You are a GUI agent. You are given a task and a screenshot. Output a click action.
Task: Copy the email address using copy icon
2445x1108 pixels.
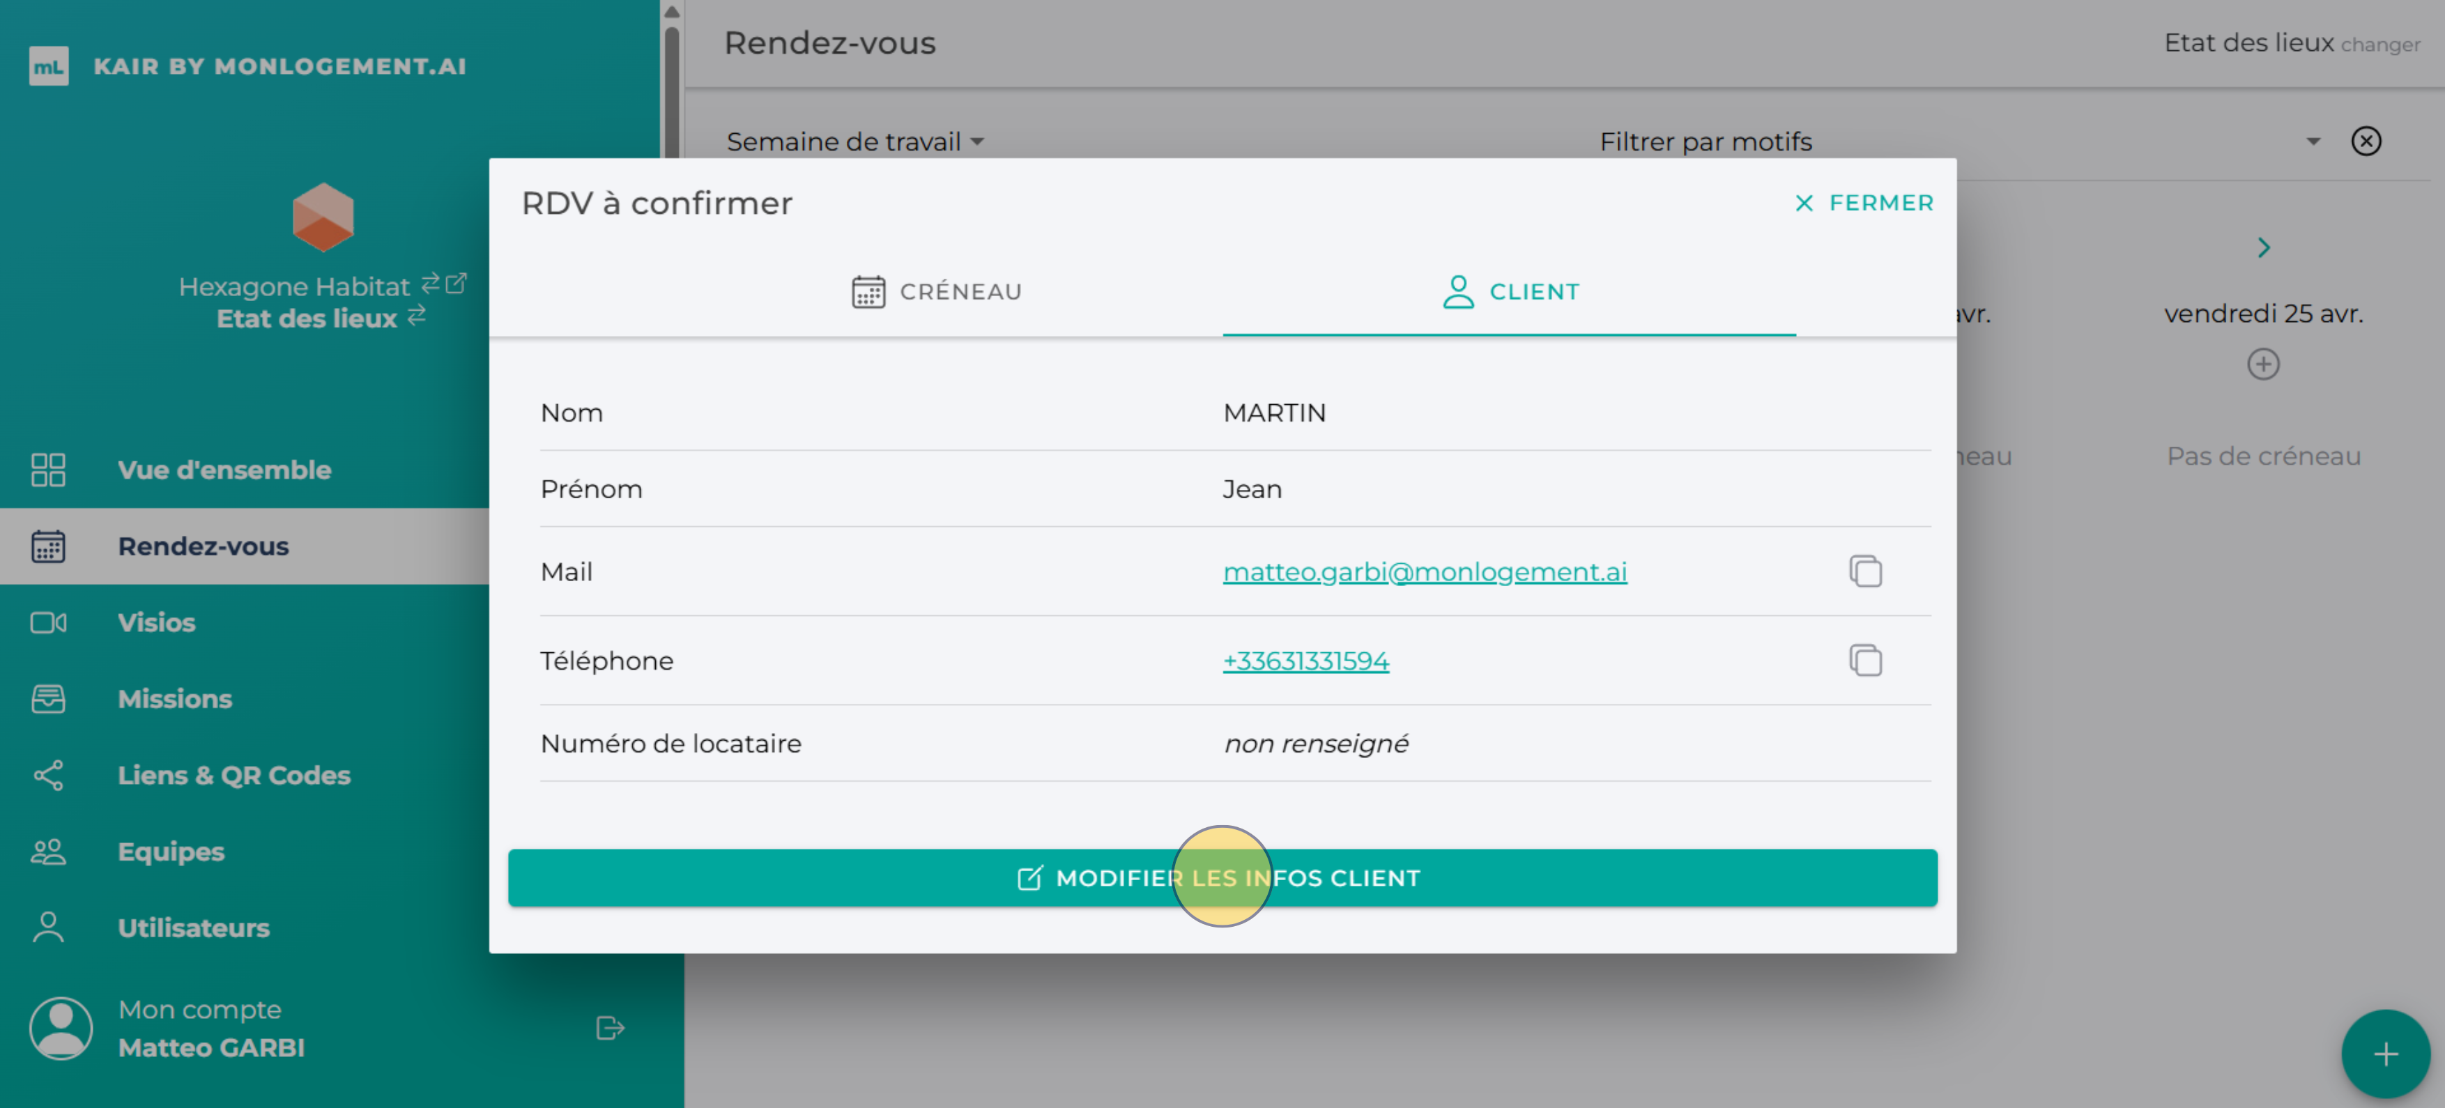coord(1865,571)
